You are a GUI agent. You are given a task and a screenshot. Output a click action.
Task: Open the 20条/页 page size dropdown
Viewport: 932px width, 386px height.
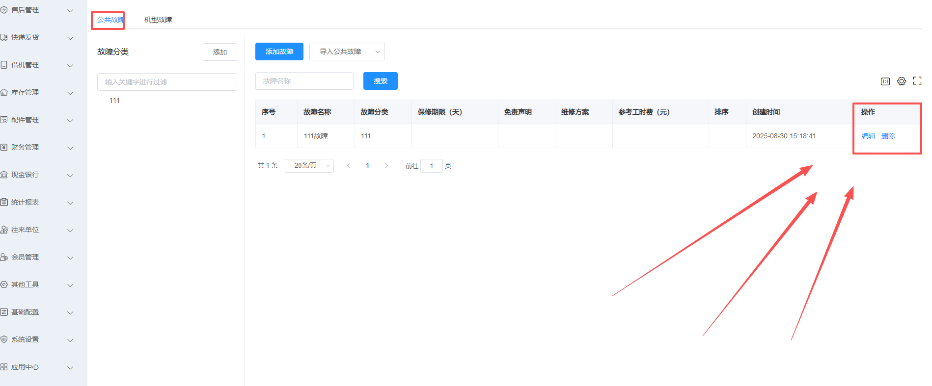coord(309,166)
